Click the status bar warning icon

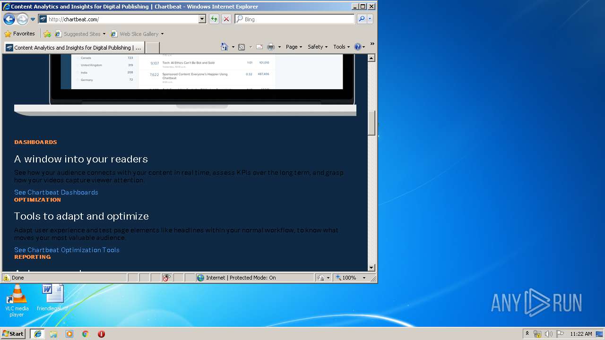(7, 278)
